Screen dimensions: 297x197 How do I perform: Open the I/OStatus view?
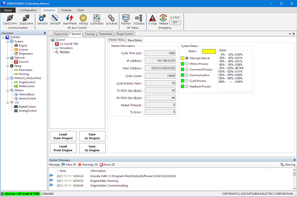pyautogui.click(x=138, y=18)
